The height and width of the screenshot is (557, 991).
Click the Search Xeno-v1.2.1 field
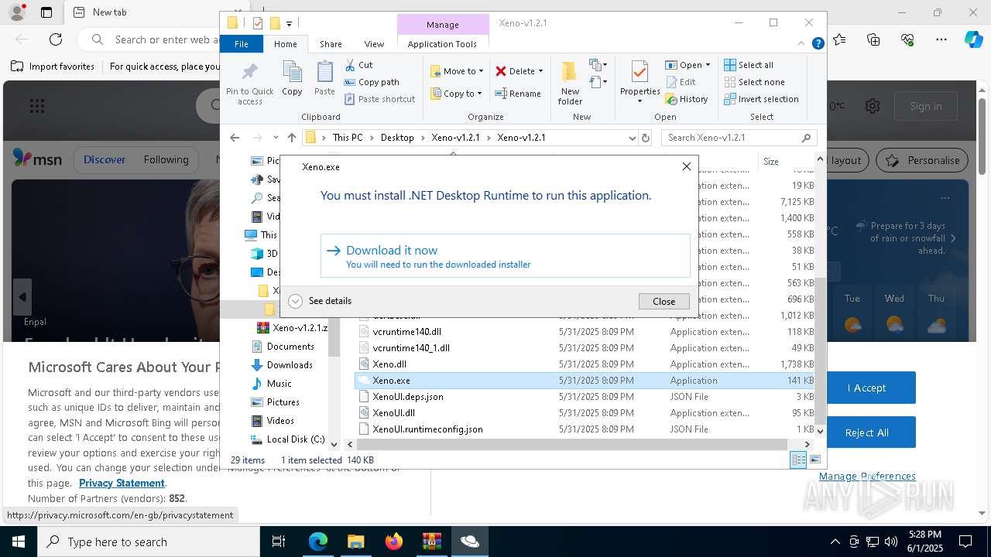739,138
